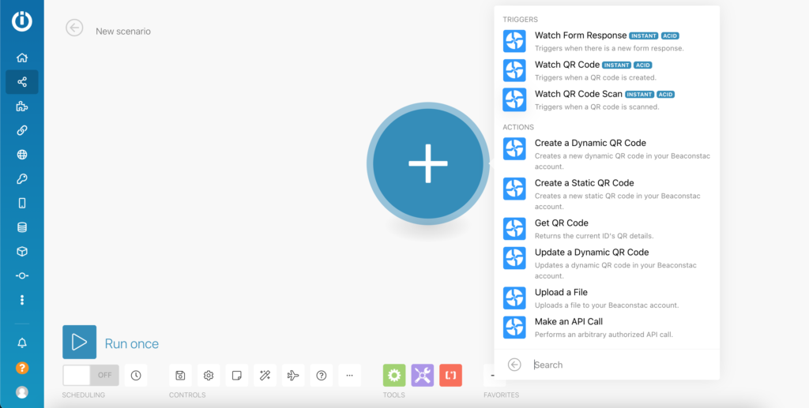Open Keys icon in sidebar
809x408 pixels.
point(22,179)
